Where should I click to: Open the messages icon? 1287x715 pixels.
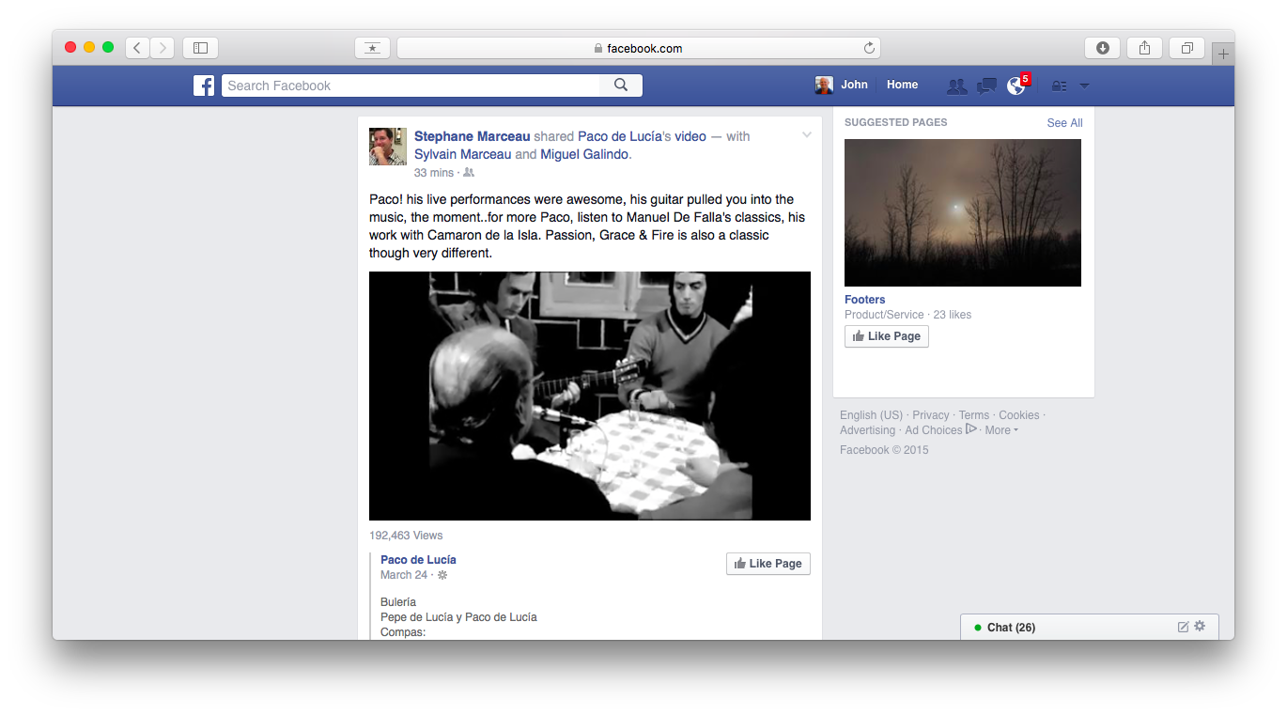[986, 85]
